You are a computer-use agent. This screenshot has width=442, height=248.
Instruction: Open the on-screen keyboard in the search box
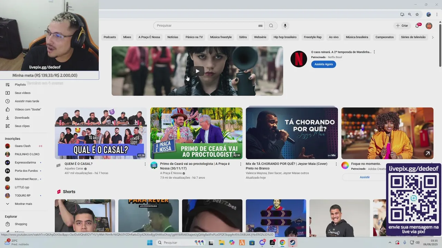(260, 25)
